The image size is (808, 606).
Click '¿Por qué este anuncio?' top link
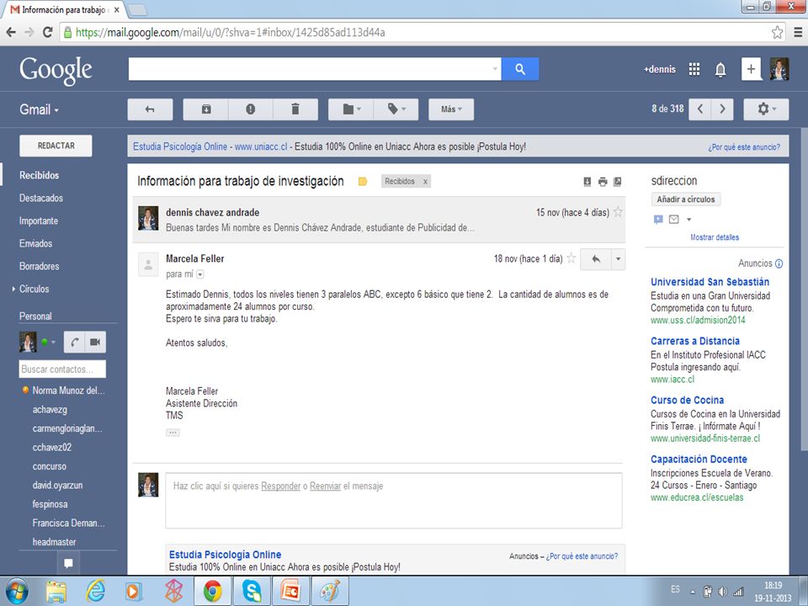(743, 146)
